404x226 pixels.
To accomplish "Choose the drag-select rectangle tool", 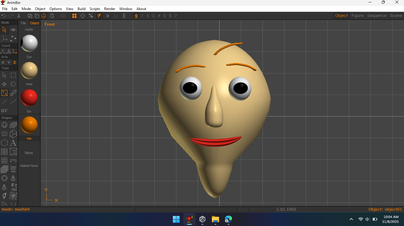I will (x=13, y=75).
